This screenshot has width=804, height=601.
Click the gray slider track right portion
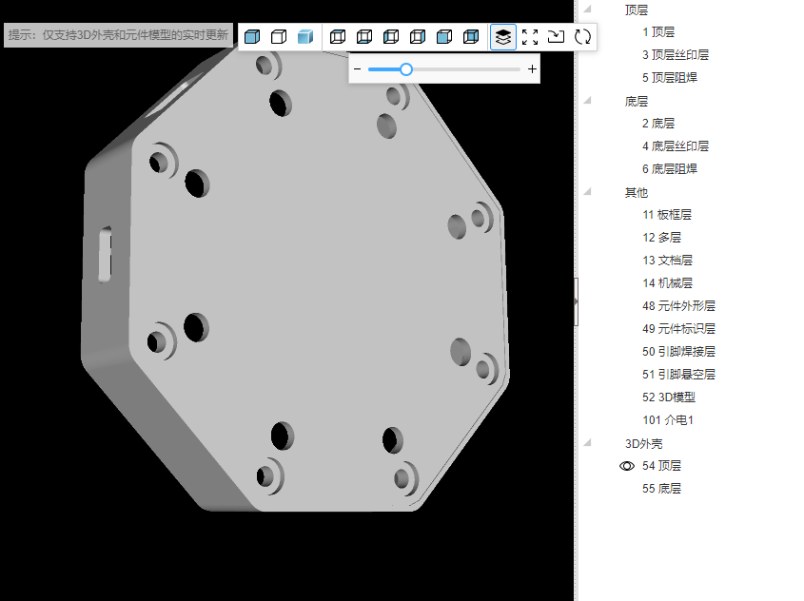pyautogui.click(x=466, y=69)
